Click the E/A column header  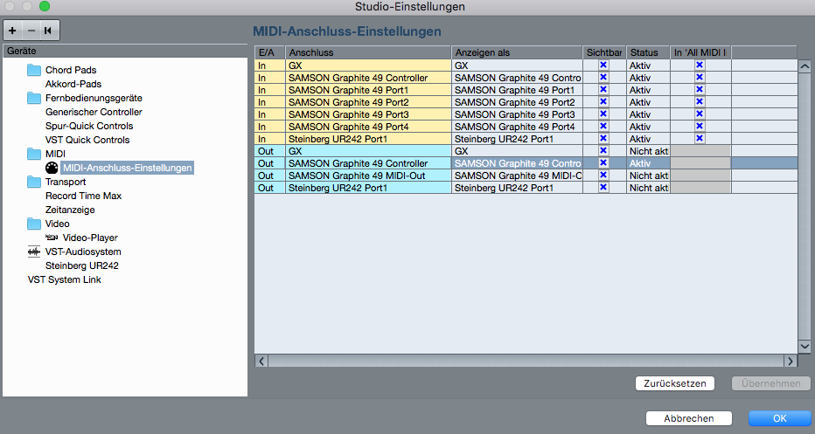269,52
